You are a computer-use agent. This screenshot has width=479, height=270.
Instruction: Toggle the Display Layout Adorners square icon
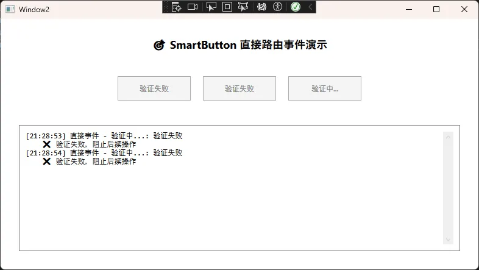tap(227, 7)
